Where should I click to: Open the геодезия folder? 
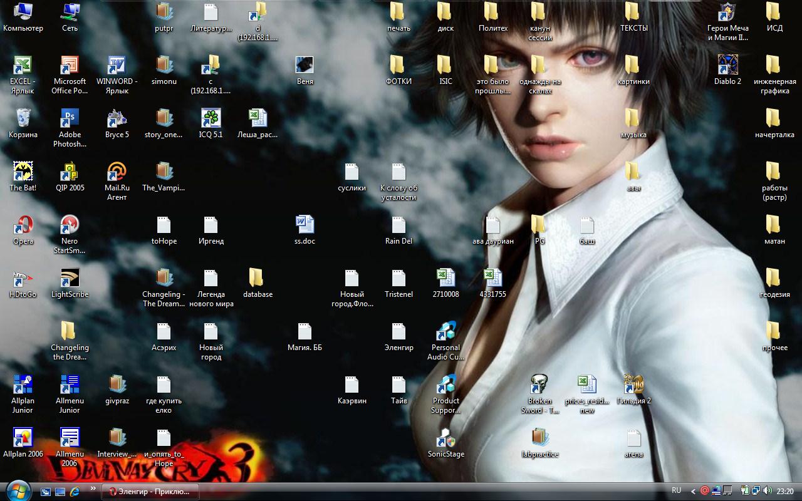pos(774,283)
